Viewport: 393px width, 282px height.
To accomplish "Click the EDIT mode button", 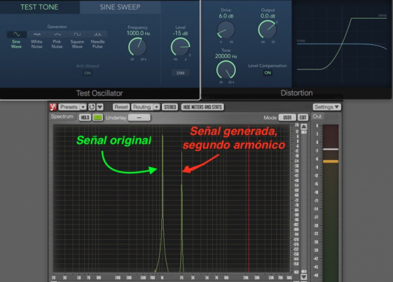I will coord(303,117).
